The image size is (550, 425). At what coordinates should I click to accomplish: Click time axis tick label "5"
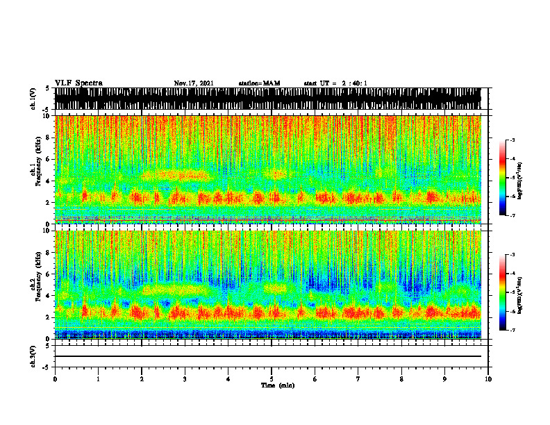[272, 379]
